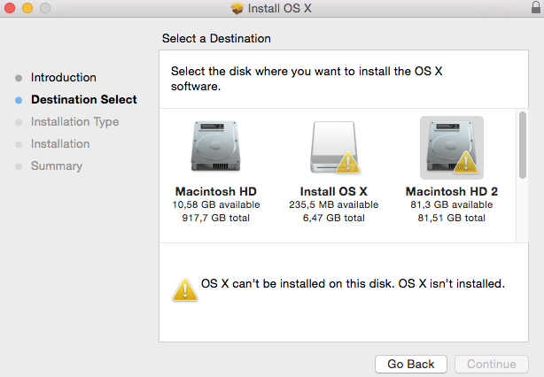Select the Install OS X disk icon
The image size is (544, 377).
332,146
